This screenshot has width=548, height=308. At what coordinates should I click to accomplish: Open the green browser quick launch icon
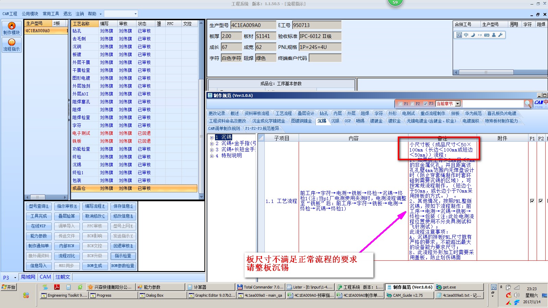coord(80,287)
